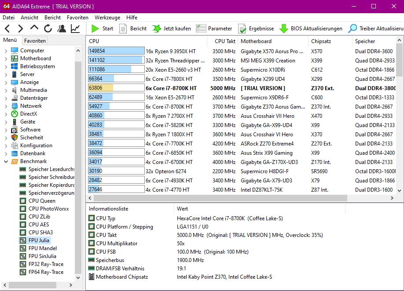Click the Datenbank database icon
Viewport: 404px width, 291px height.
pyautogui.click(x=15, y=153)
